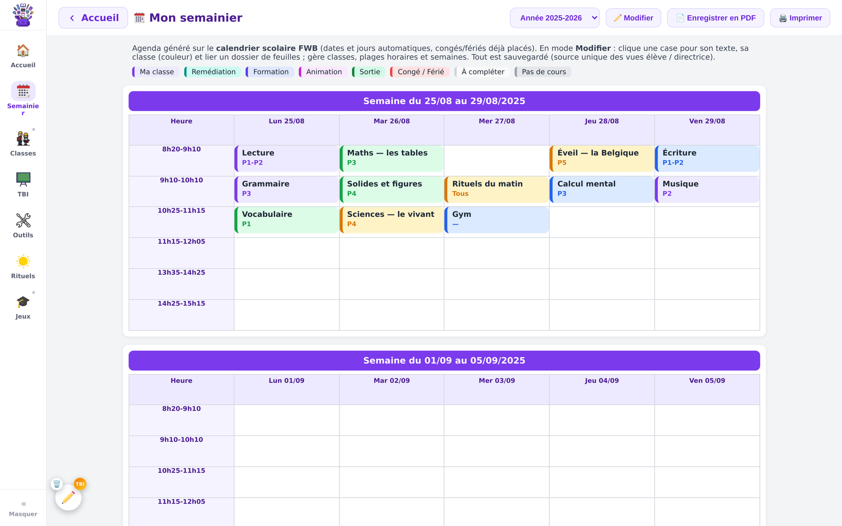Click the Modifier button

pos(634,18)
